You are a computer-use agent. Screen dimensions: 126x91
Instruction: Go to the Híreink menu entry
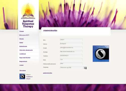[x=21, y=39]
